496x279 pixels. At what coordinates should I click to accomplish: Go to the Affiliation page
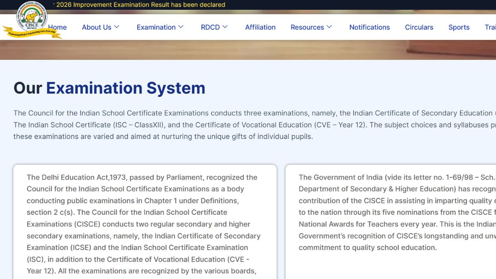click(x=260, y=27)
